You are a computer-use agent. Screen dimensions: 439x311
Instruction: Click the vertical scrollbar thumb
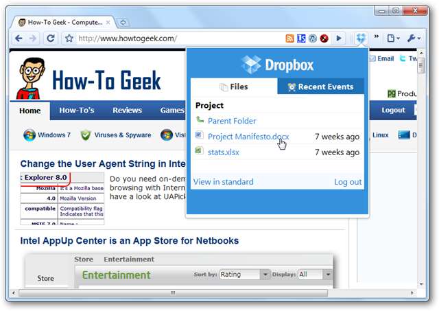(x=421, y=66)
